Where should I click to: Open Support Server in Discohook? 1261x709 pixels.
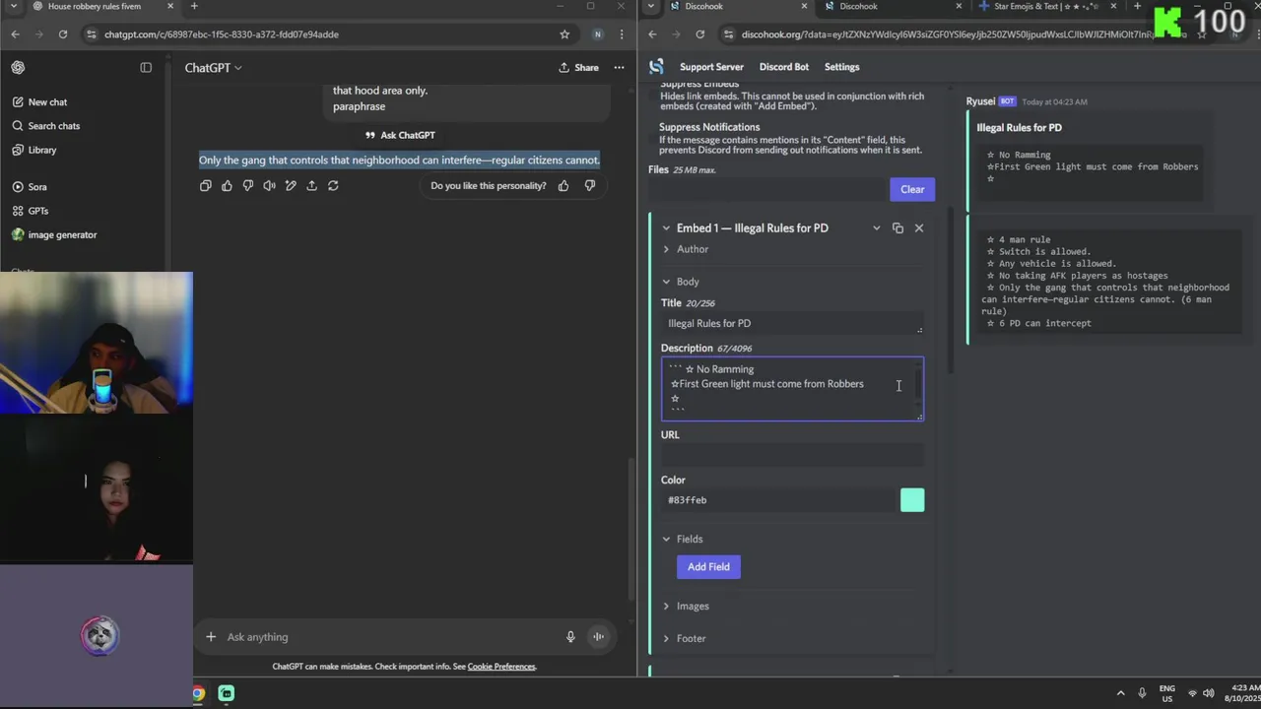pos(711,67)
